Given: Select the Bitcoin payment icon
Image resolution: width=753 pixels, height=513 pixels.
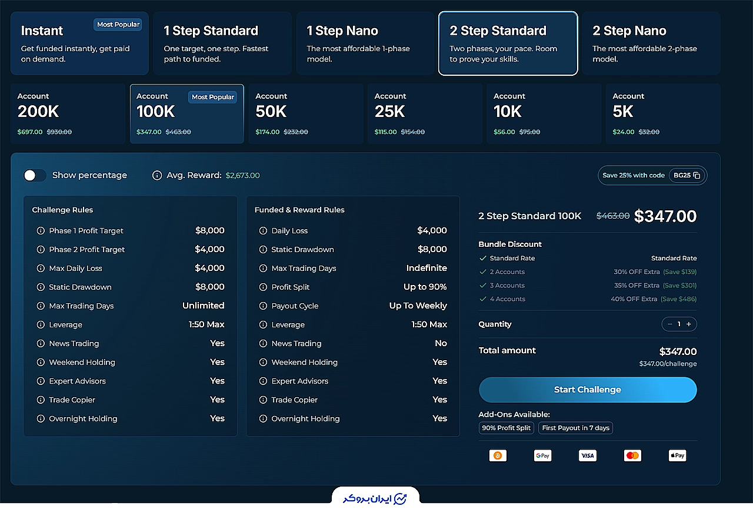Looking at the screenshot, I should 498,455.
